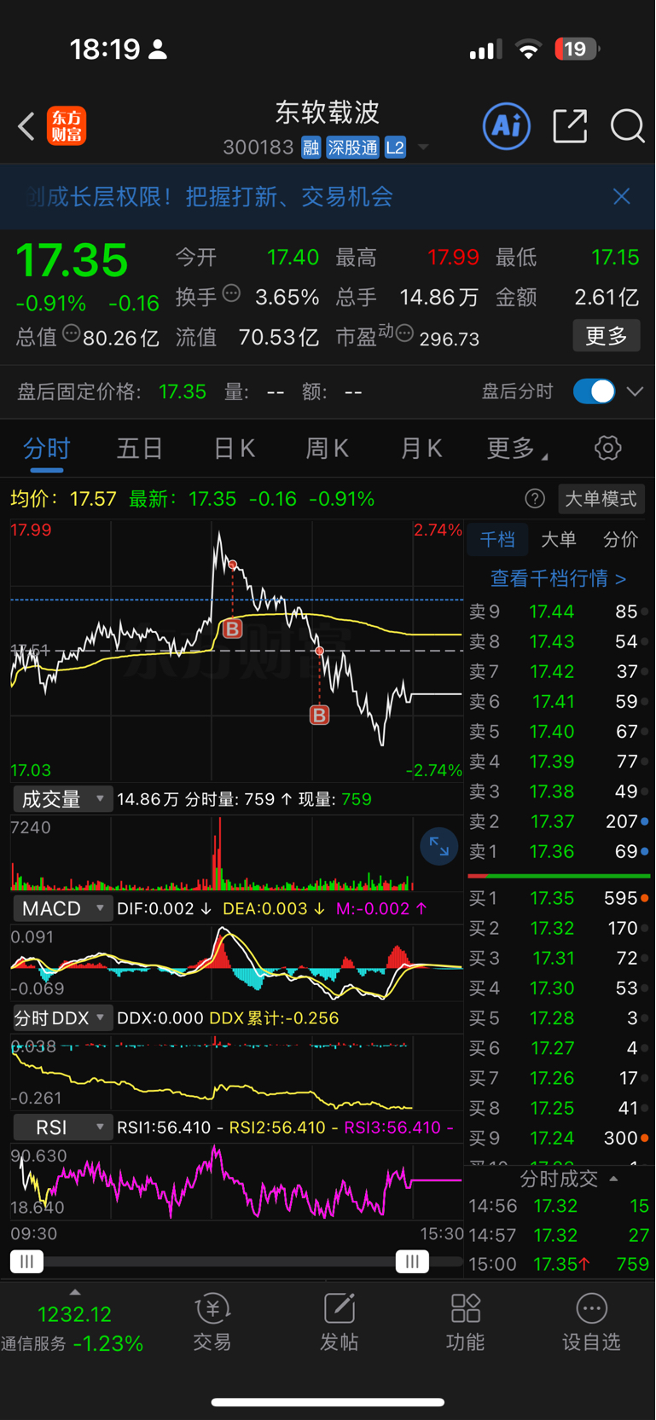Image resolution: width=656 pixels, height=1420 pixels.
Task: Switch to 周K chart tab
Action: tap(327, 449)
